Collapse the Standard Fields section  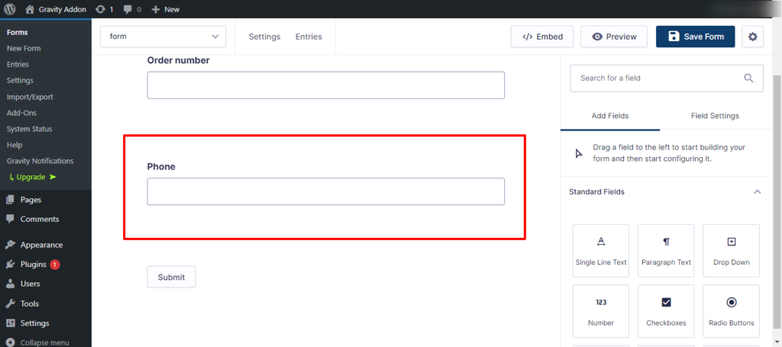click(757, 192)
